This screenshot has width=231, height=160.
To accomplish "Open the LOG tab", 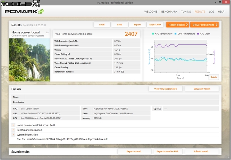I will [211, 12].
